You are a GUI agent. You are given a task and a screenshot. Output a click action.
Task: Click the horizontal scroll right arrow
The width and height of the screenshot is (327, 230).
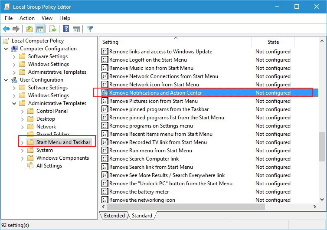click(x=315, y=207)
